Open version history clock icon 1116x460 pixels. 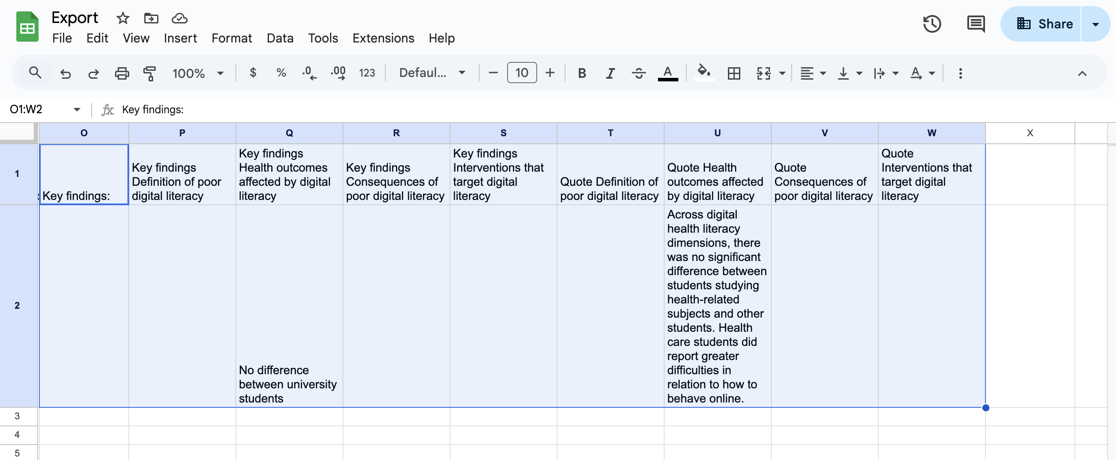tap(932, 24)
